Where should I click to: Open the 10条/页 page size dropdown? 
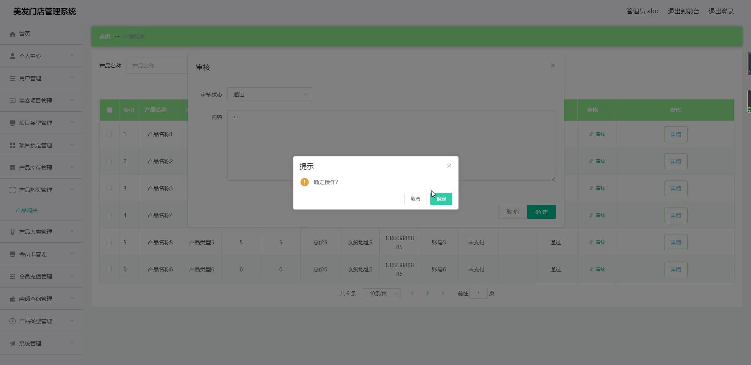point(381,293)
